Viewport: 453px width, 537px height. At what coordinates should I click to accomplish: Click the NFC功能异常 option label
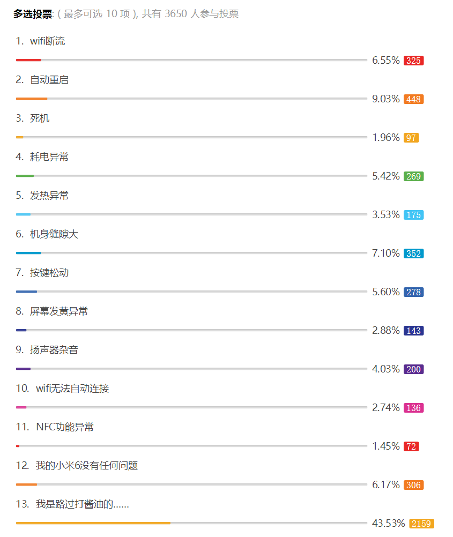point(65,427)
